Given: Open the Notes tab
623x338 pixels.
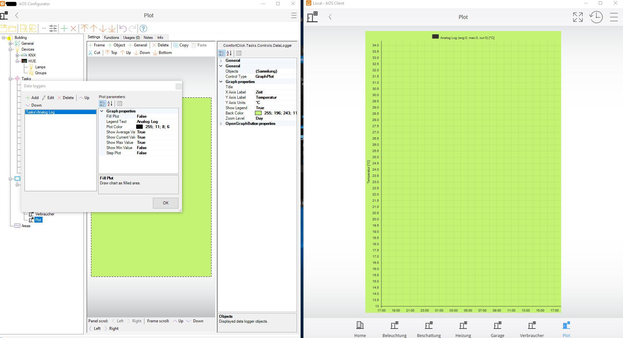Looking at the screenshot, I should (148, 38).
